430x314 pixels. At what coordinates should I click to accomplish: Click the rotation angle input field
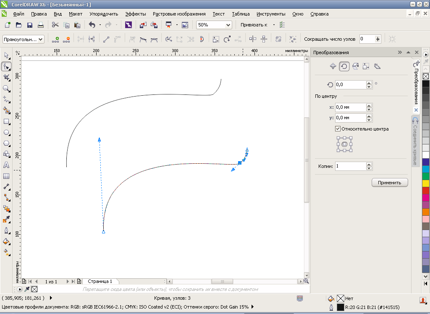pos(351,85)
